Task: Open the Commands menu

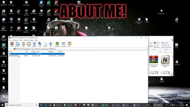Action: 15,40
